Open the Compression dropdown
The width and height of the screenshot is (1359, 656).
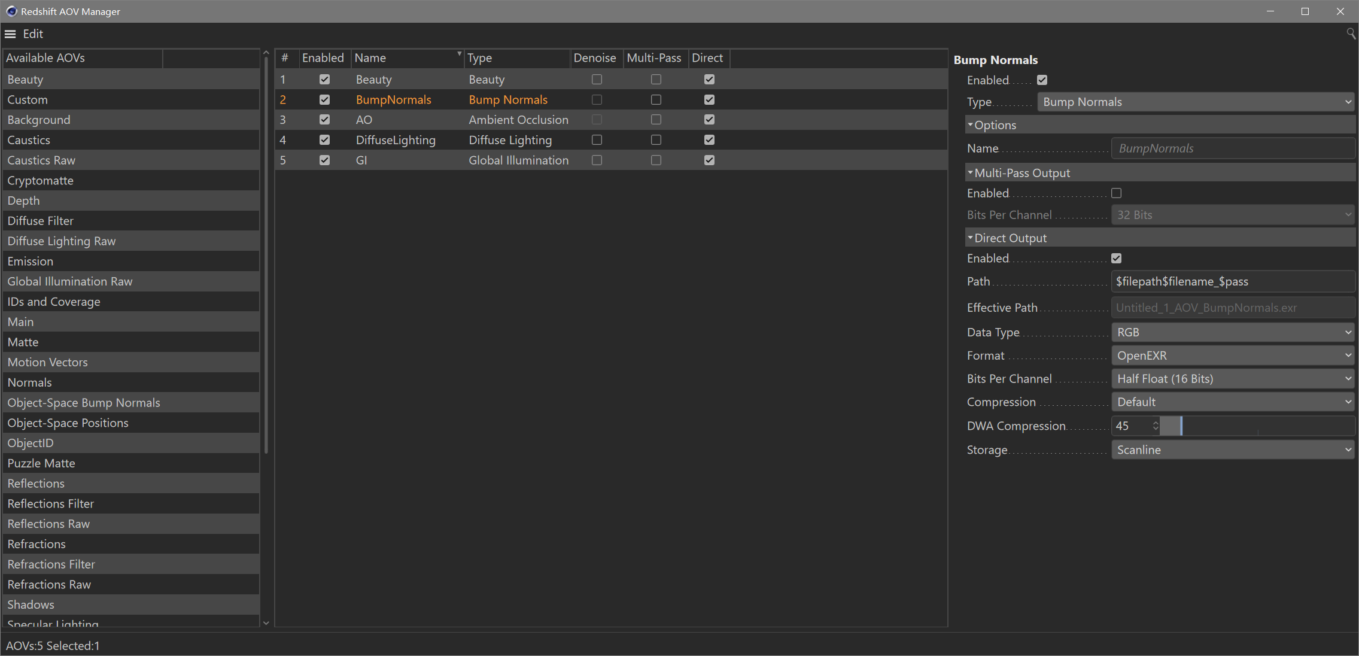(1233, 402)
